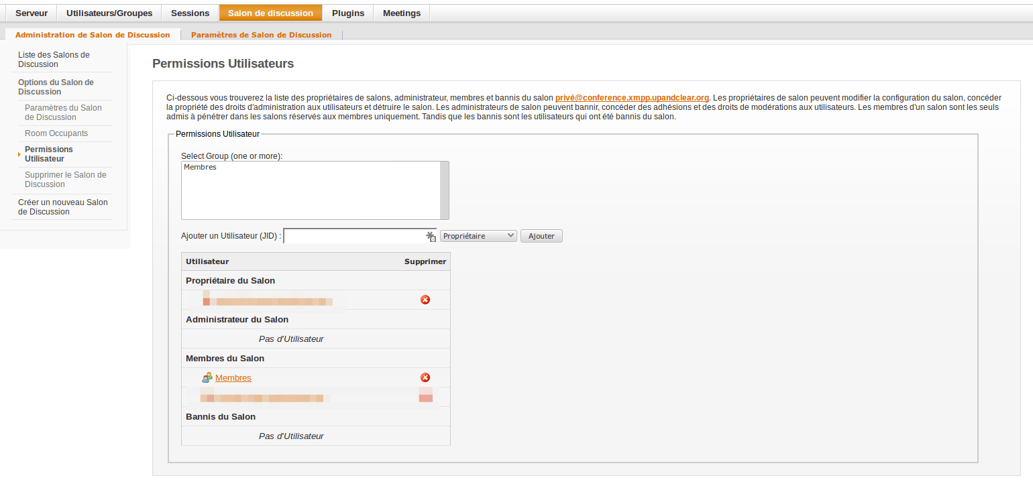
Task: Select Membres in the group list box
Action: tap(200, 167)
